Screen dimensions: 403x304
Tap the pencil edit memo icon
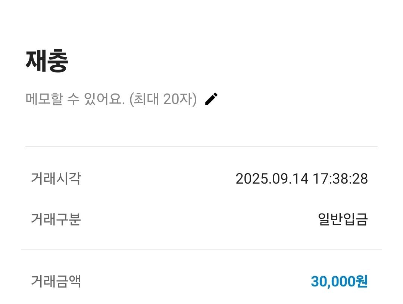pos(211,99)
